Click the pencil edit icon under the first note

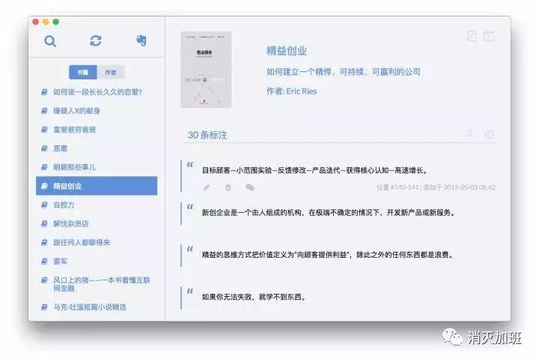click(x=207, y=187)
